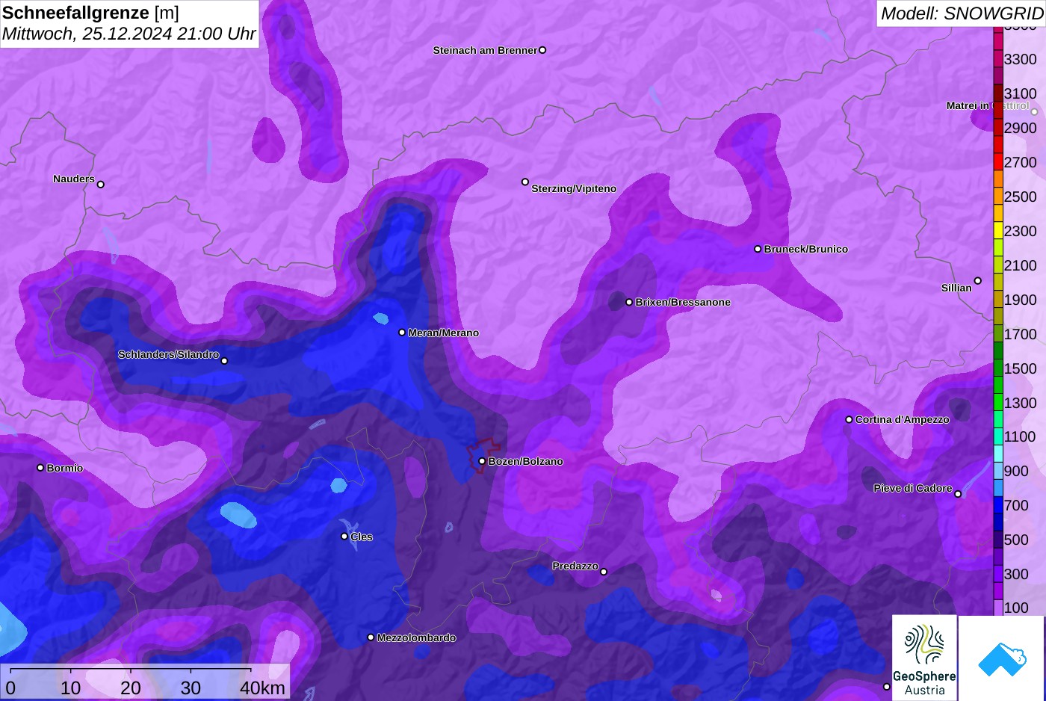The height and width of the screenshot is (701, 1046).
Task: Click the Cortina d'Ampezzo marker dot
Action: pyautogui.click(x=849, y=419)
